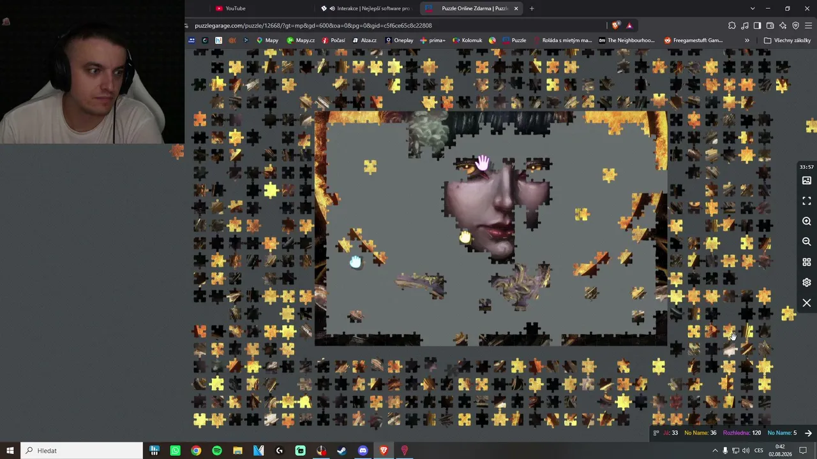The image size is (817, 459).
Task: Open the prima+ bookmark
Action: [x=433, y=40]
